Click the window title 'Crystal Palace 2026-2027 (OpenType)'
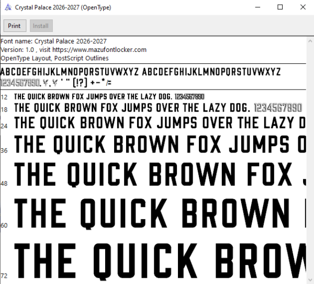Image resolution: width=314 pixels, height=284 pixels. 63,7
